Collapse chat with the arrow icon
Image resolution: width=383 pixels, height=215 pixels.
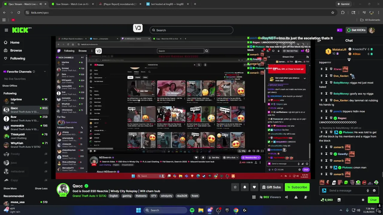[x=319, y=40]
